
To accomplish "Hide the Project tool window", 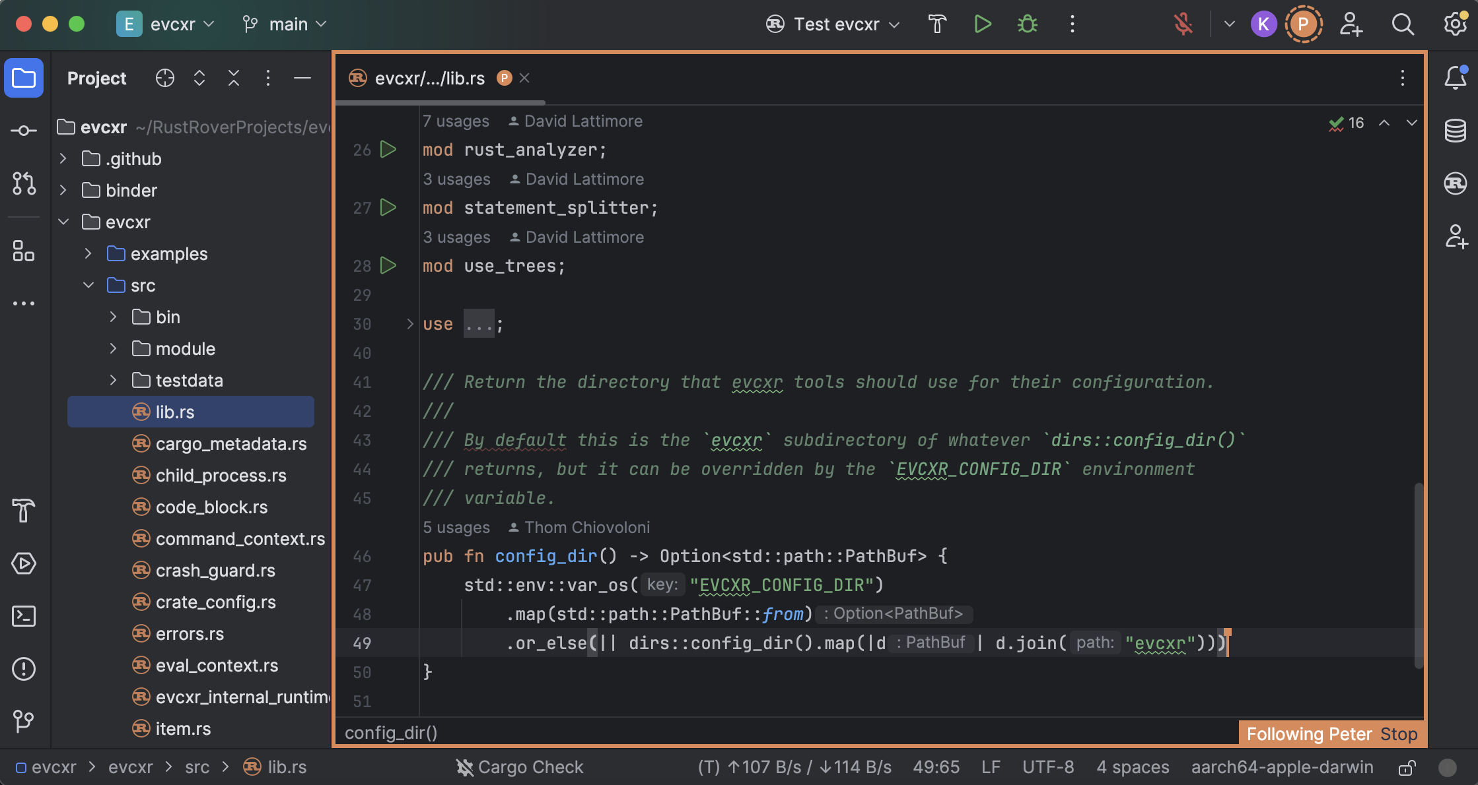I will [x=302, y=78].
